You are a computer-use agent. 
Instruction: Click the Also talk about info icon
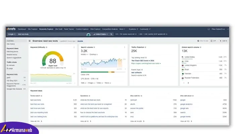(x=193, y=96)
